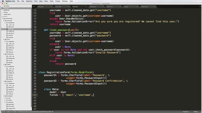Expand the cart folder under templates

(x=5, y=98)
